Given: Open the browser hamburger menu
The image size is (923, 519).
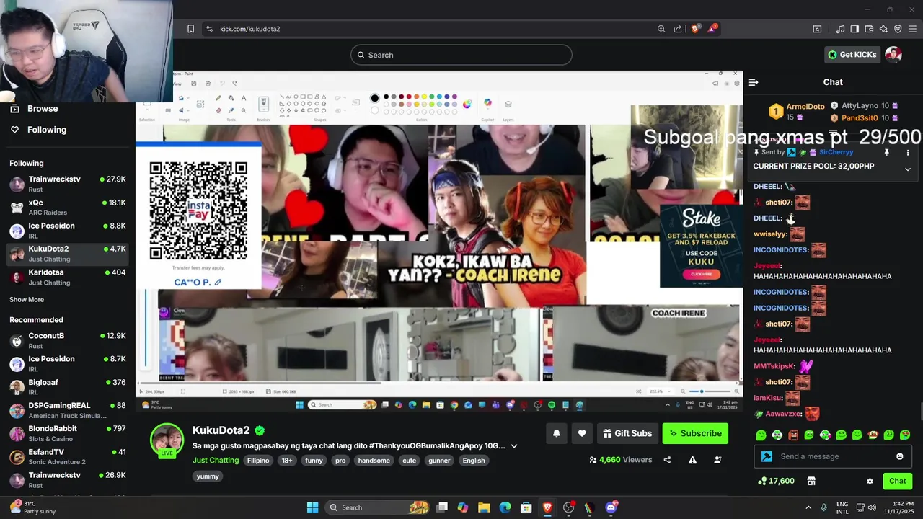Looking at the screenshot, I should click(x=912, y=29).
